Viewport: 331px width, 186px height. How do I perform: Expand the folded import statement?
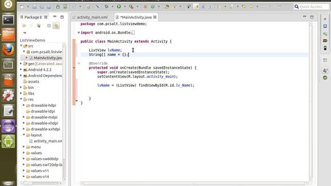[x=79, y=33]
